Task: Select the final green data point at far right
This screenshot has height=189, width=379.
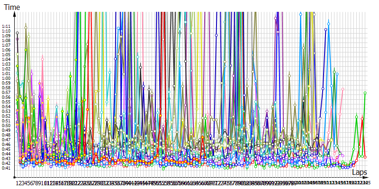Action: [x=365, y=93]
